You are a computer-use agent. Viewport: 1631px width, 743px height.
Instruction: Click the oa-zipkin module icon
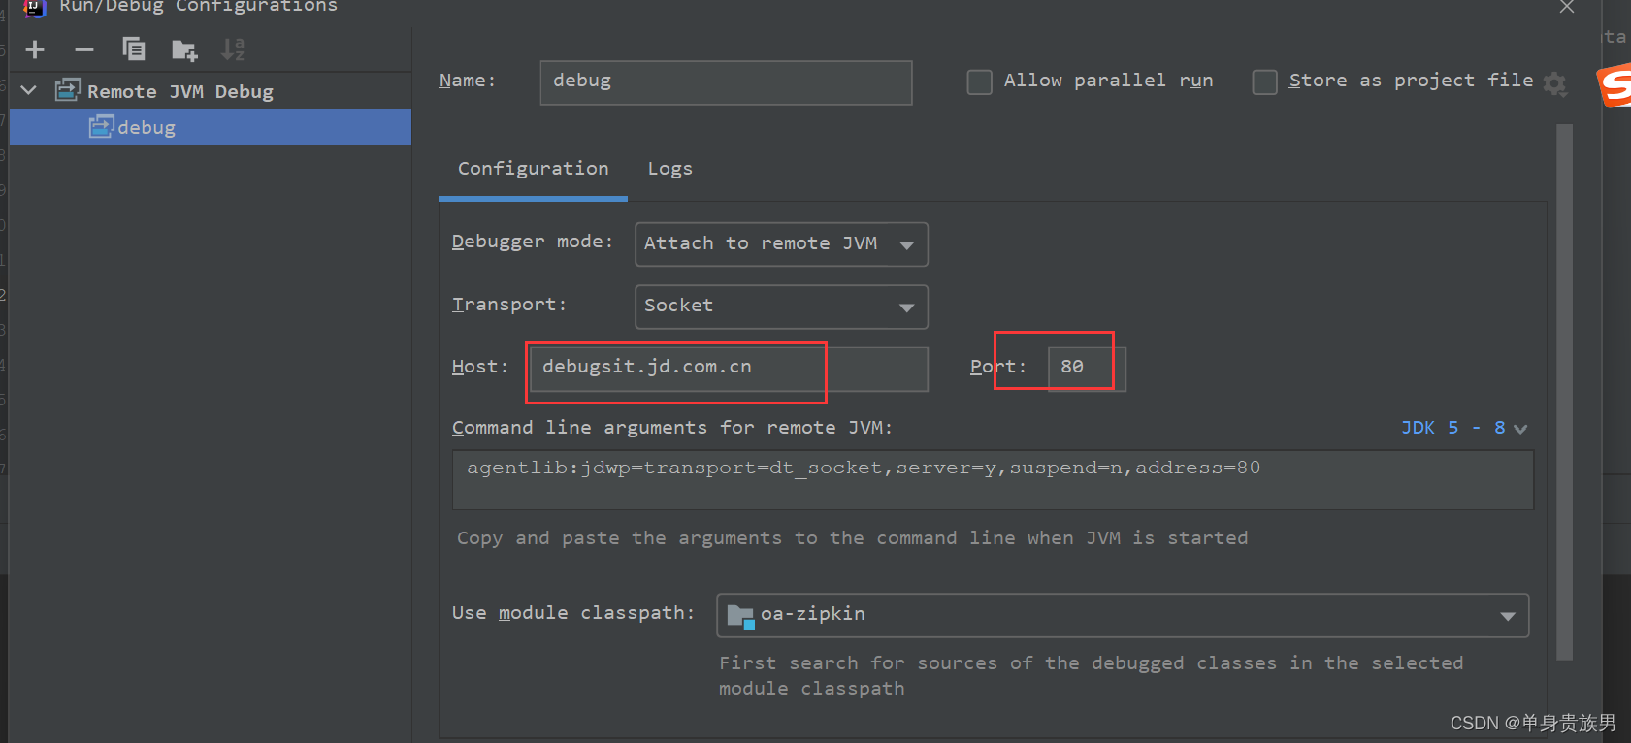[741, 616]
